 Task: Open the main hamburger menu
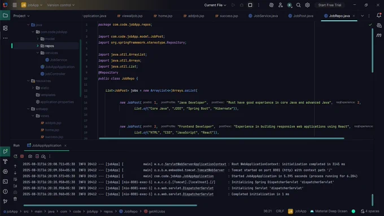(15, 5)
